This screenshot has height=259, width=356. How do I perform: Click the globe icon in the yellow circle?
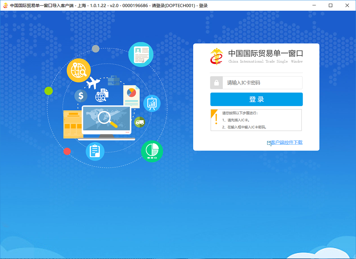[78, 70]
